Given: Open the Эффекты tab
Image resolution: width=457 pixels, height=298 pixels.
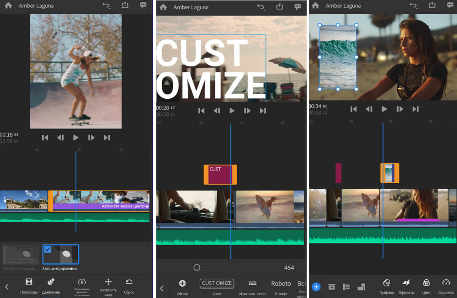Looking at the screenshot, I should click(406, 286).
